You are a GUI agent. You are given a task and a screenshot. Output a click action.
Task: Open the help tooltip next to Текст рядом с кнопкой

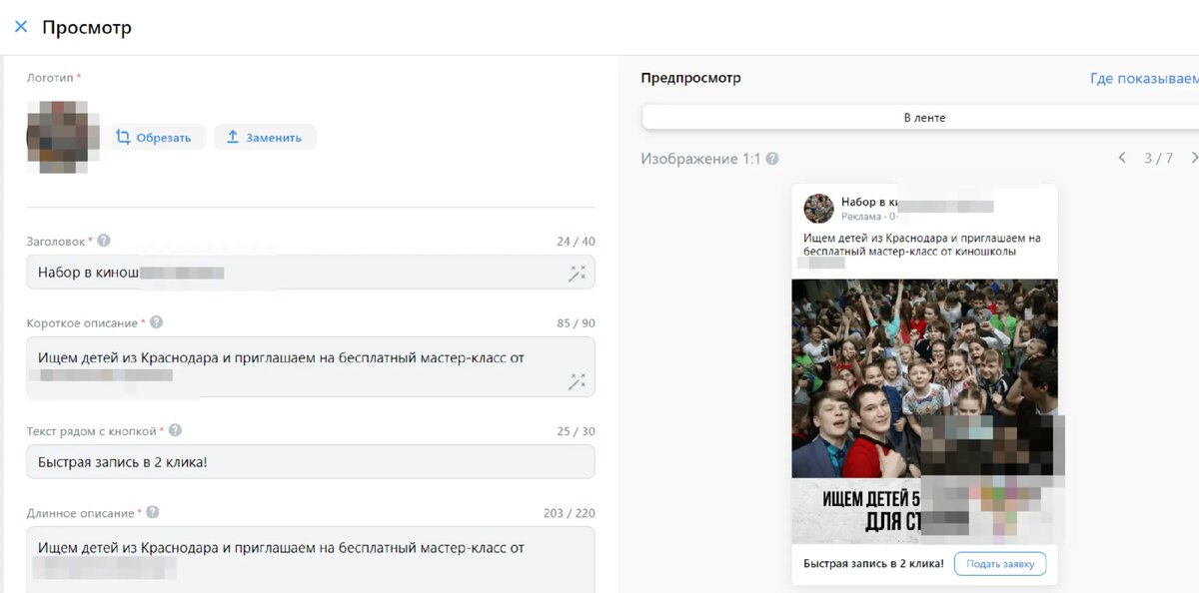[175, 430]
